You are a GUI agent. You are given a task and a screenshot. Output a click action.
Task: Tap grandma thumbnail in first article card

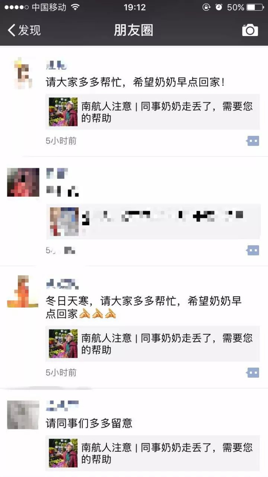(63, 112)
